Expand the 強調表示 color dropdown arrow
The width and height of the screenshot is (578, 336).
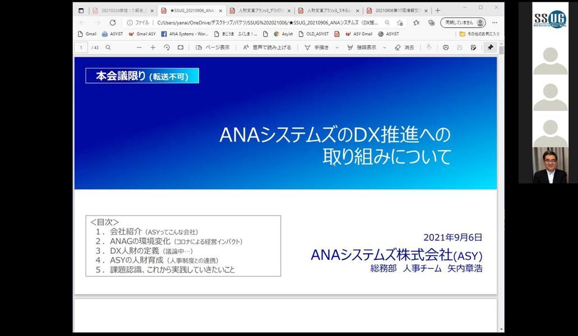pyautogui.click(x=385, y=48)
